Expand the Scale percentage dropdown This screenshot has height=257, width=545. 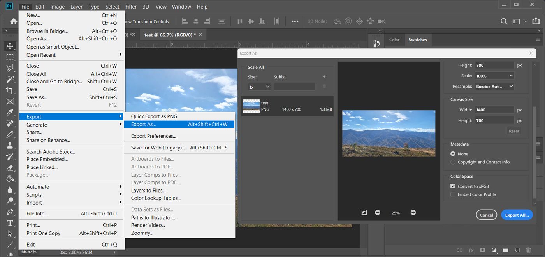tap(494, 76)
